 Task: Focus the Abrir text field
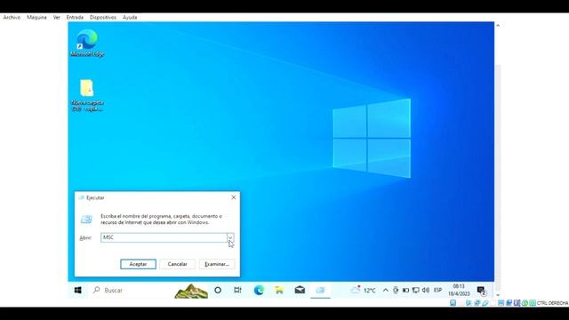[164, 237]
